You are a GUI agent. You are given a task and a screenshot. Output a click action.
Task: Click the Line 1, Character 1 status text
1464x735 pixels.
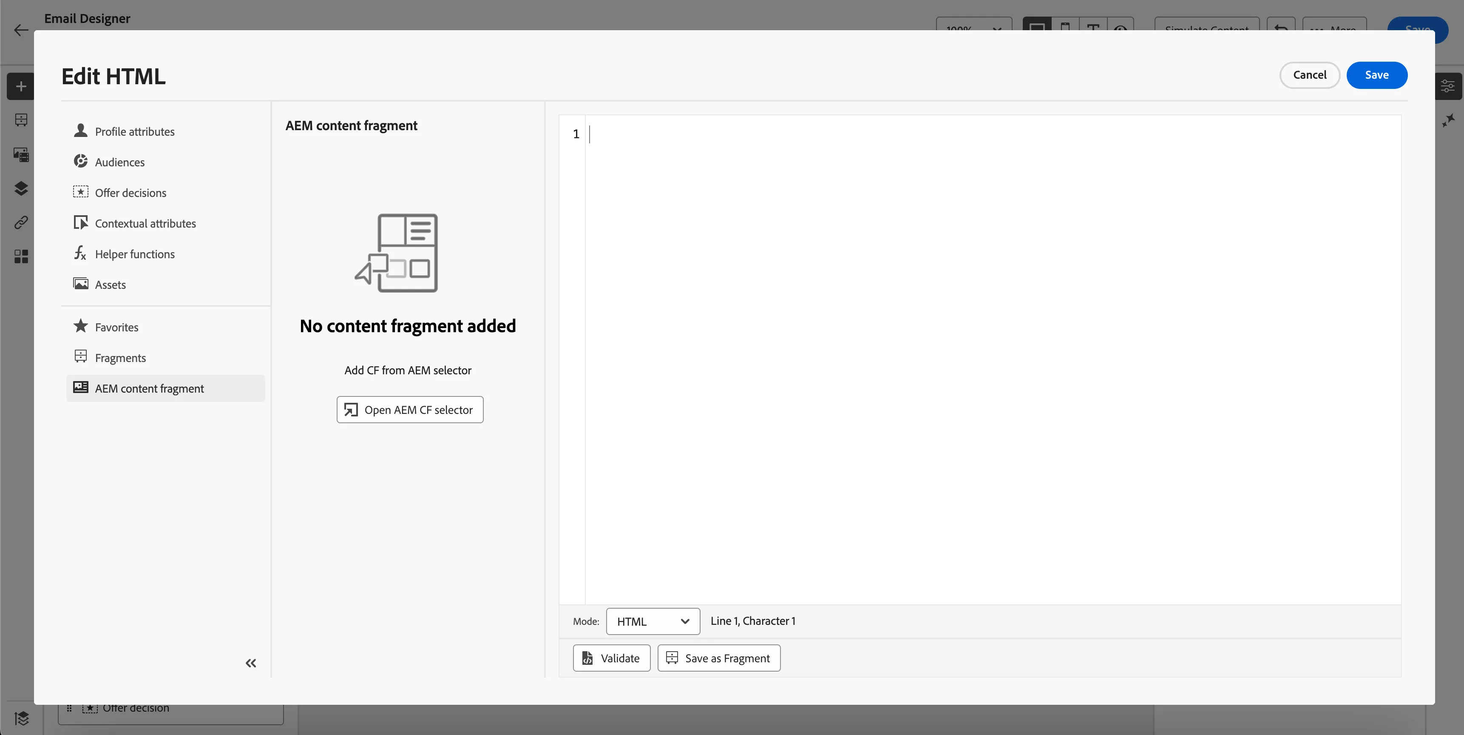pos(753,621)
